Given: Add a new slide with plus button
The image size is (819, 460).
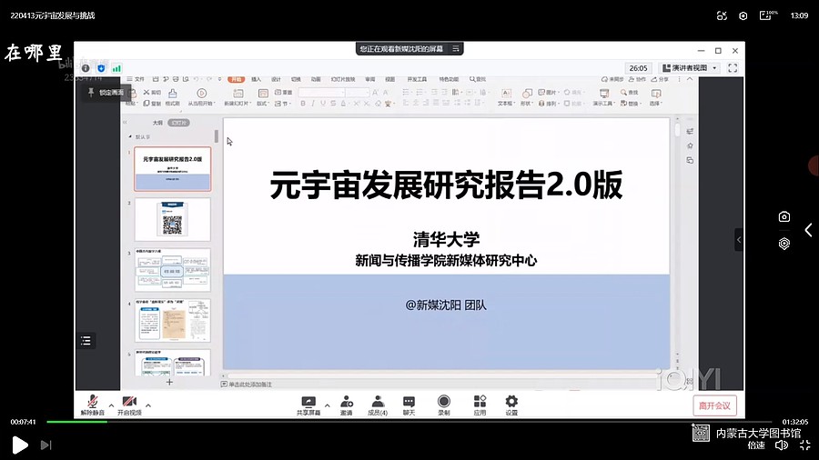Looking at the screenshot, I should [169, 383].
